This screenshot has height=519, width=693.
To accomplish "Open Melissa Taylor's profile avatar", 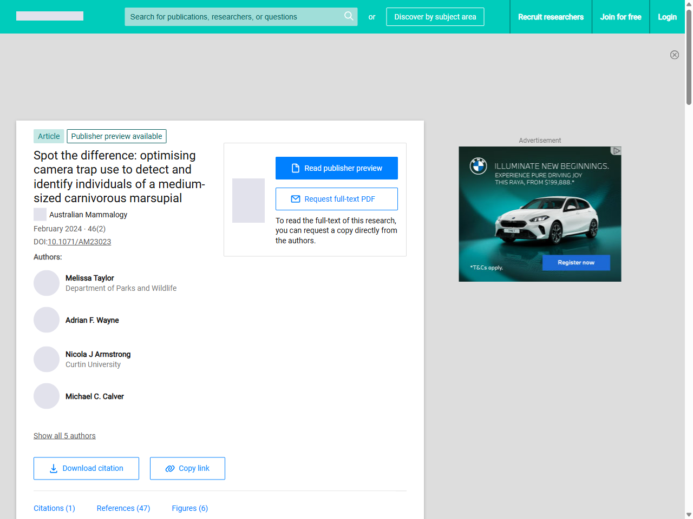I will click(x=47, y=283).
